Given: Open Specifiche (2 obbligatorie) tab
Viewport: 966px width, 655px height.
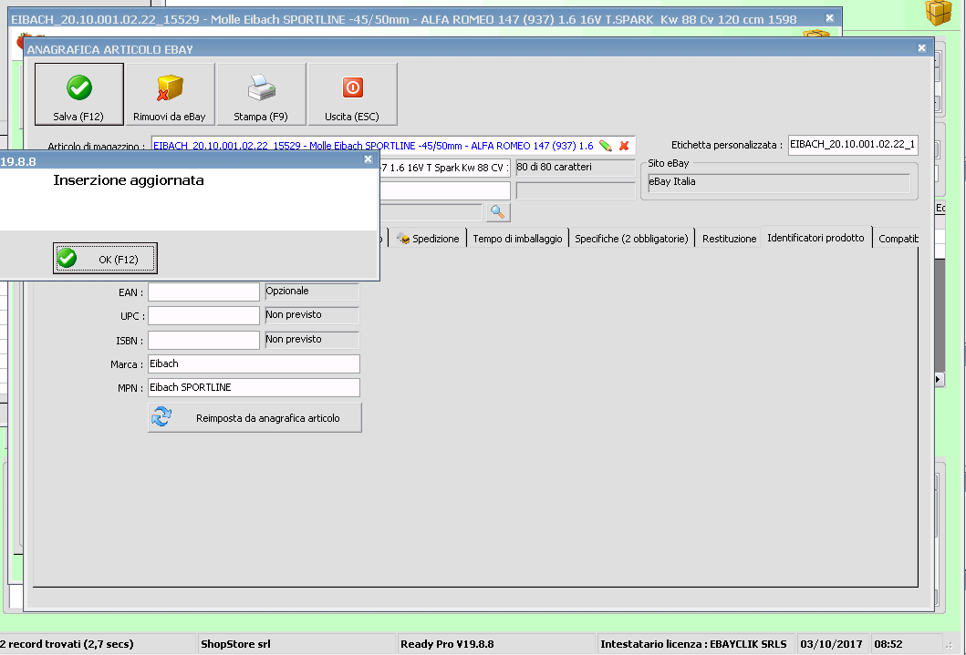Looking at the screenshot, I should pos(631,239).
